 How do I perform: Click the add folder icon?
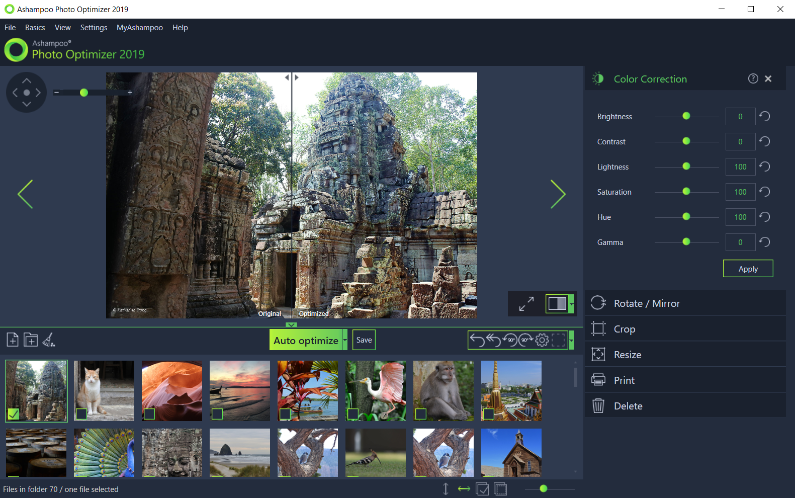[31, 340]
